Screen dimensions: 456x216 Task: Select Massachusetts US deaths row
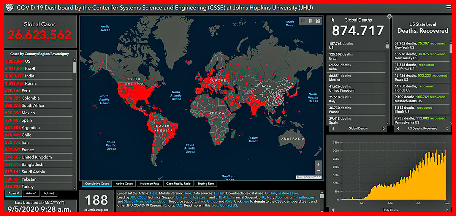coord(421,99)
